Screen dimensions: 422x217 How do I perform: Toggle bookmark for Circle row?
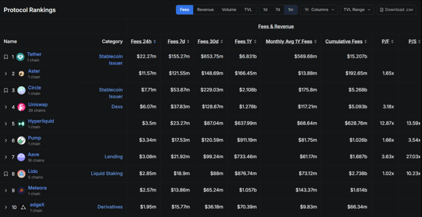point(6,90)
